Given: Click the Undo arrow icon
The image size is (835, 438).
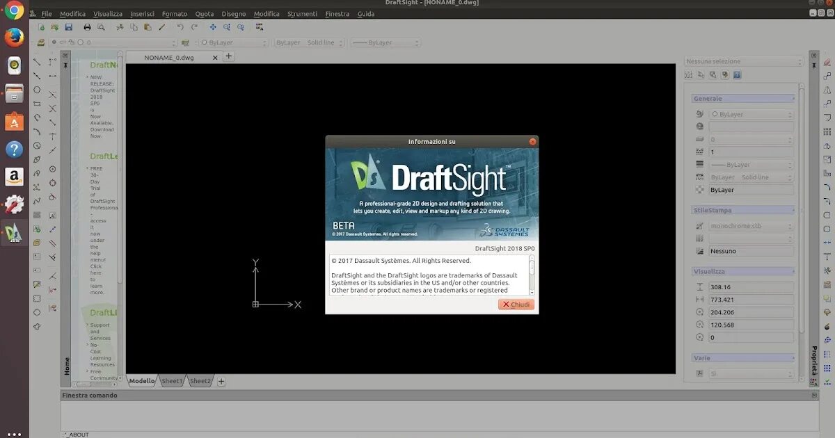Looking at the screenshot, I should pyautogui.click(x=180, y=27).
